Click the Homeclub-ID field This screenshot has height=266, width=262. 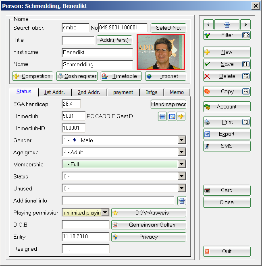(73, 128)
